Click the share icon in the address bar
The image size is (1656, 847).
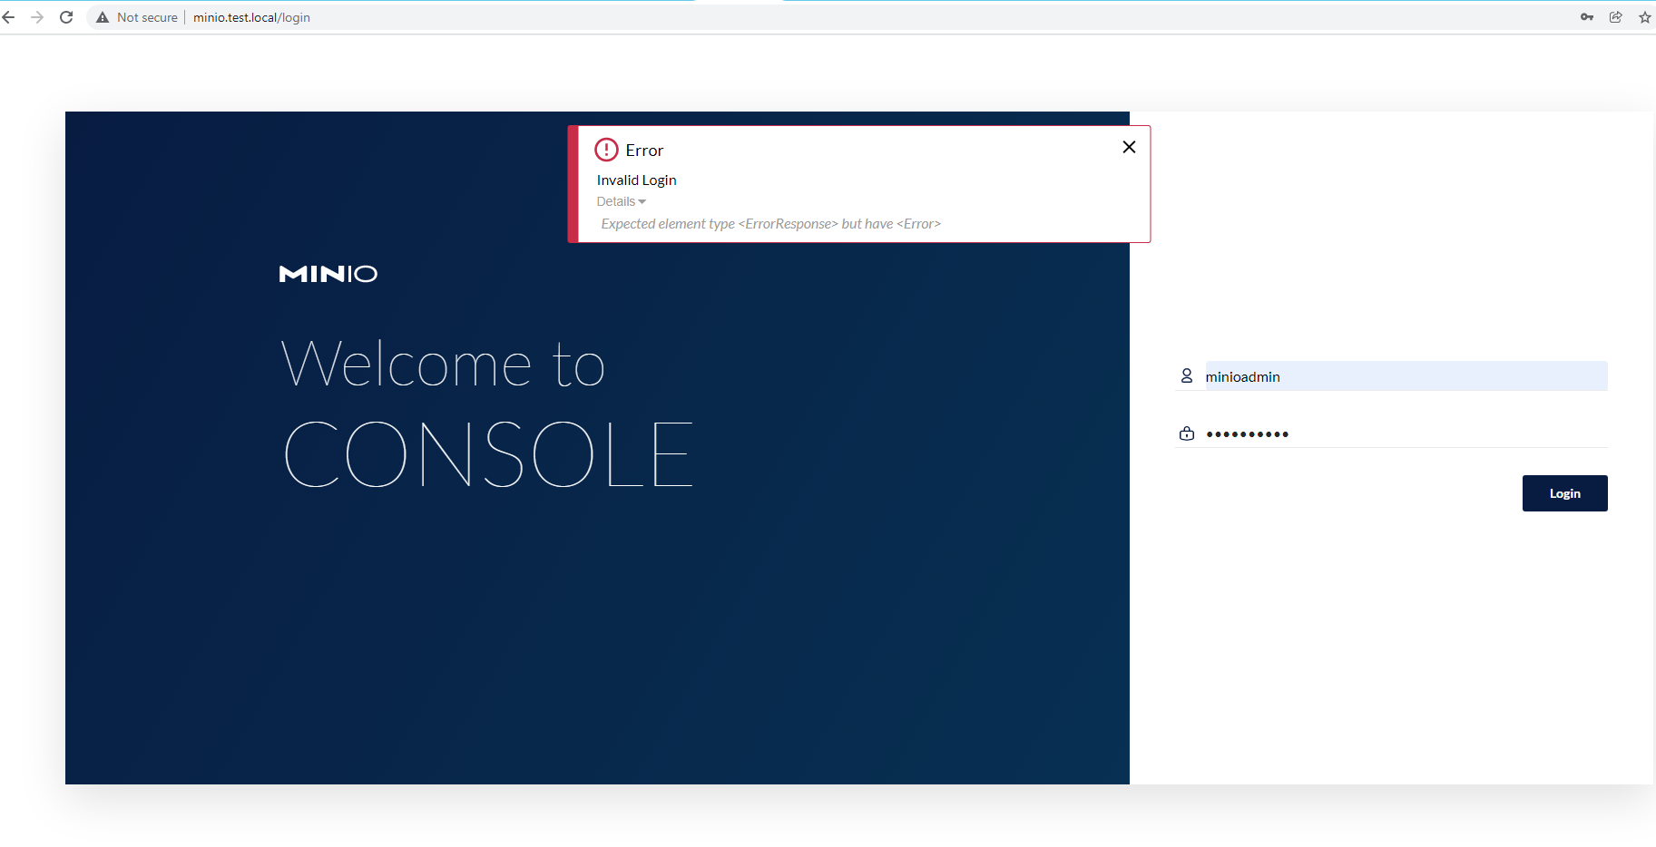[x=1615, y=16]
